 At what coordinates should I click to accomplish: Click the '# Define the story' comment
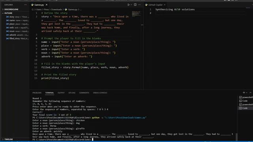55,13
